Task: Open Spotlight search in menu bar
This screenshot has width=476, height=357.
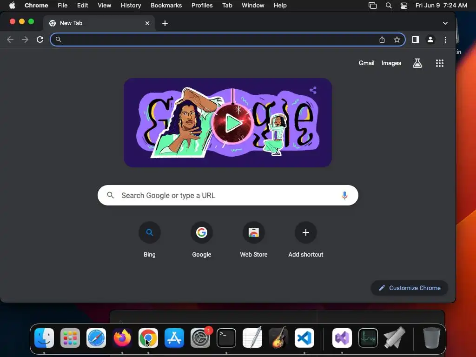Action: [388, 6]
